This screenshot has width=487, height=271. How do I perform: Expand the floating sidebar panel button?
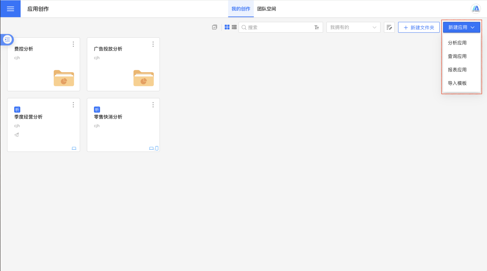pos(7,40)
